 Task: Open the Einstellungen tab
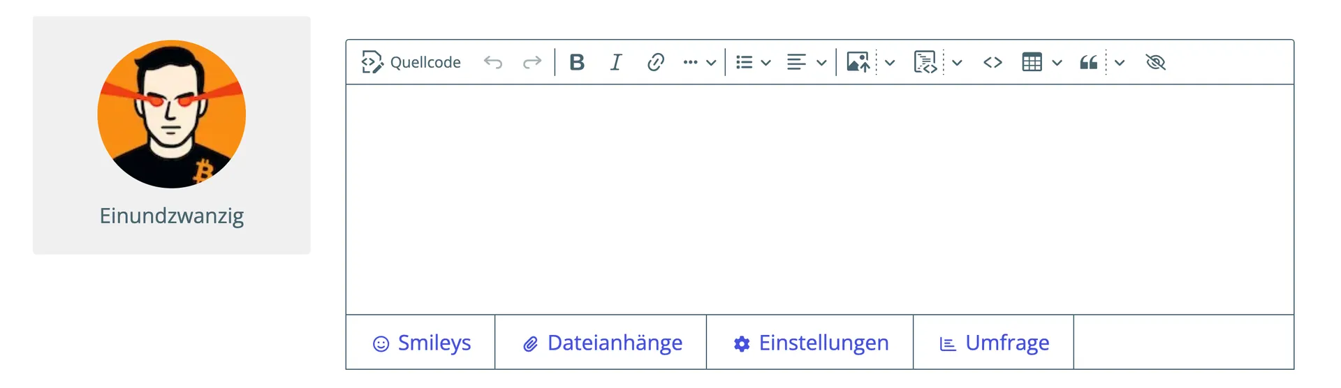[x=810, y=343]
